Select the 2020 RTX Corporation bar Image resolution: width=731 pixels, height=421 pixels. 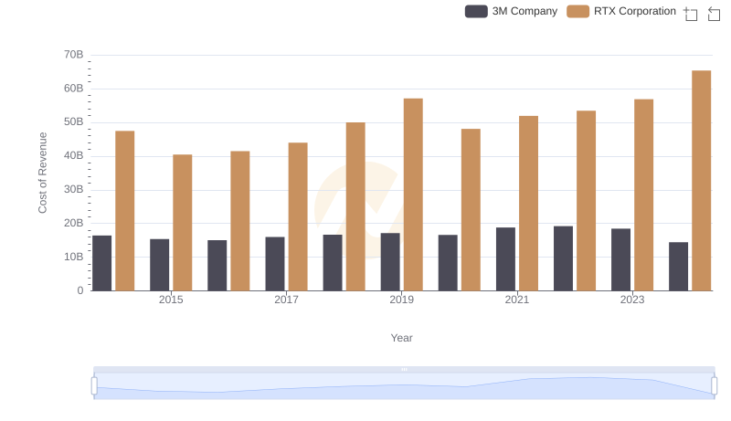pos(471,209)
